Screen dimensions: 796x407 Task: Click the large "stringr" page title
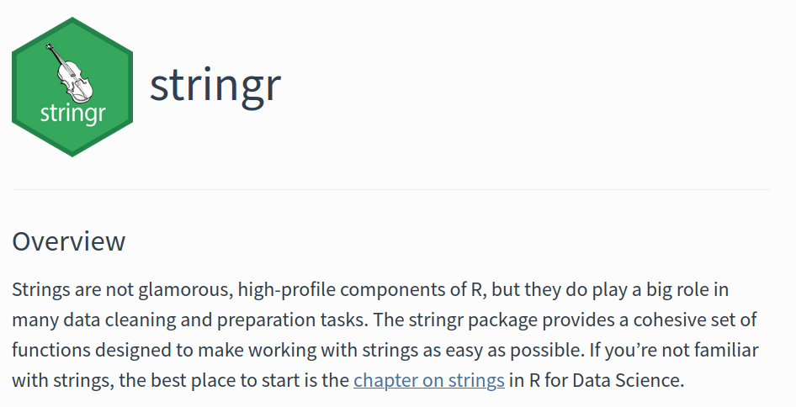pos(215,84)
